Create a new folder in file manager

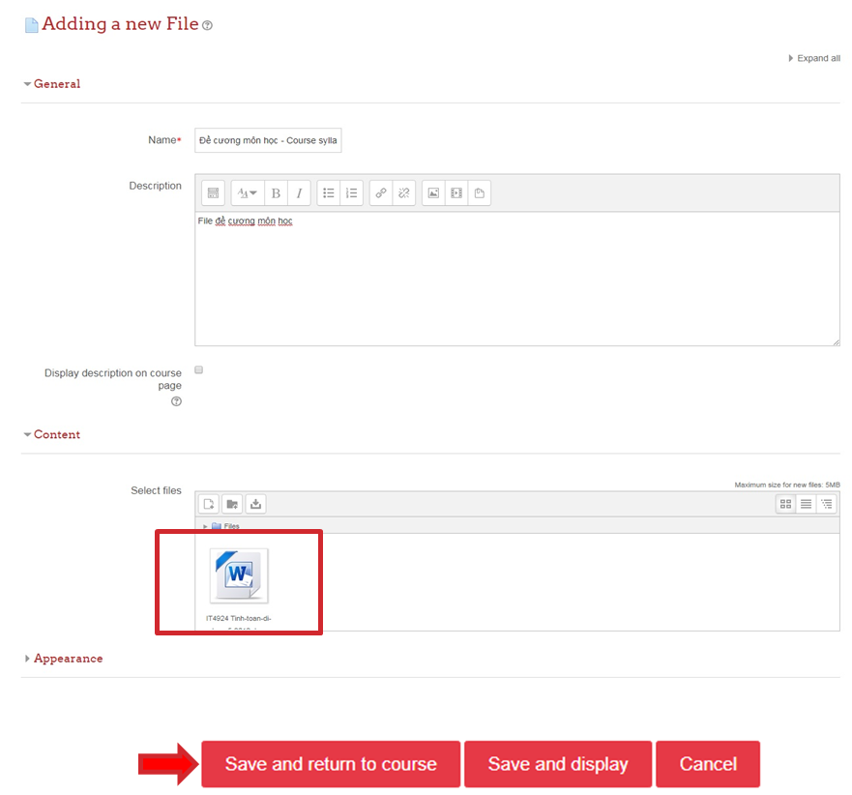pyautogui.click(x=232, y=504)
